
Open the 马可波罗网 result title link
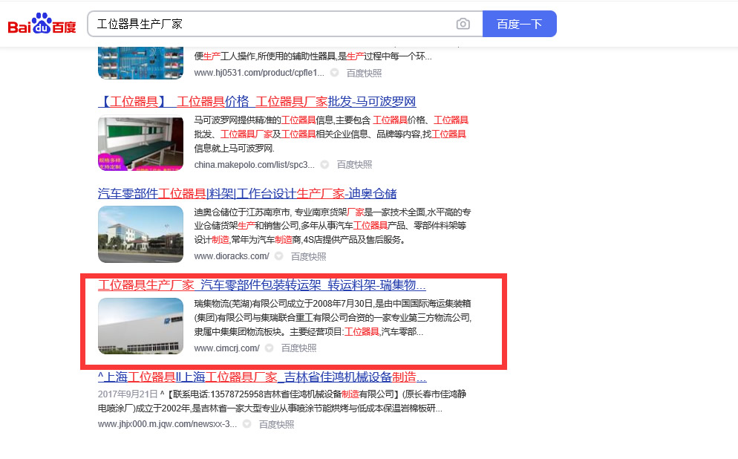(x=257, y=102)
